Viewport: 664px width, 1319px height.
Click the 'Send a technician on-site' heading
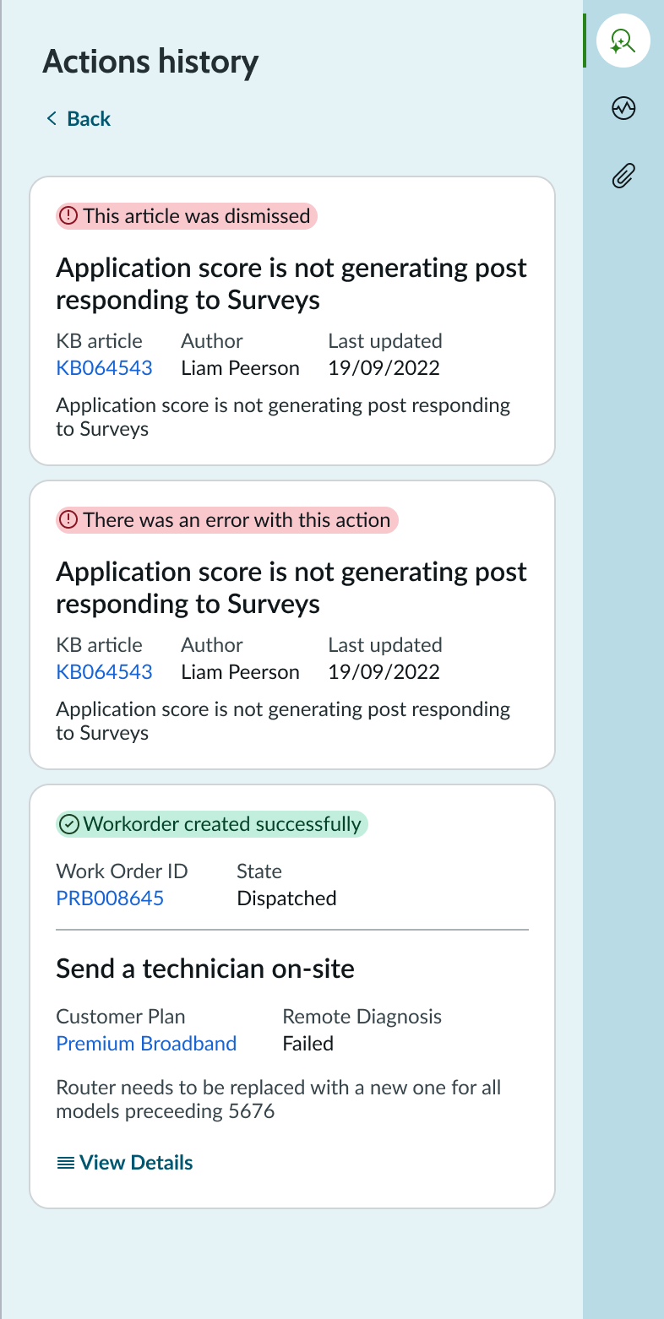pos(203,969)
